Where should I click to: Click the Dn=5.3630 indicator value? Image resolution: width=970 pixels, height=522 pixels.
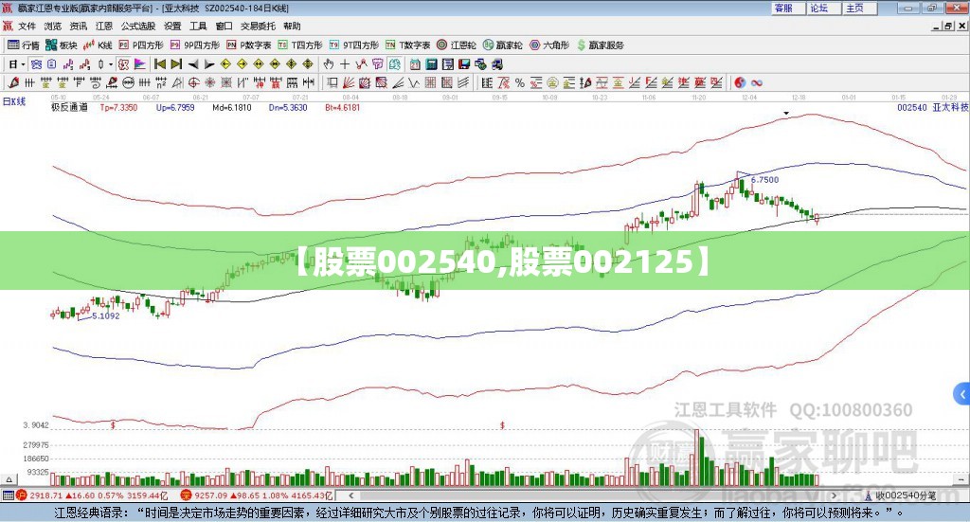click(x=288, y=108)
